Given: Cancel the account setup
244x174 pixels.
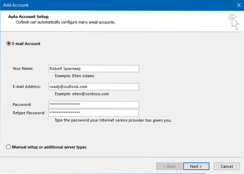Looking at the screenshot, I should tap(226, 166).
